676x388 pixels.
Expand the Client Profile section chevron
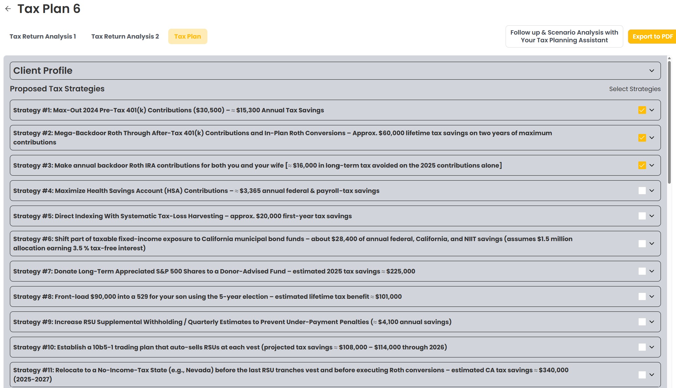652,71
